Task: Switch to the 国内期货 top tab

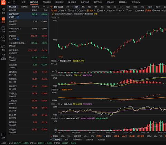Action: coord(47,2)
